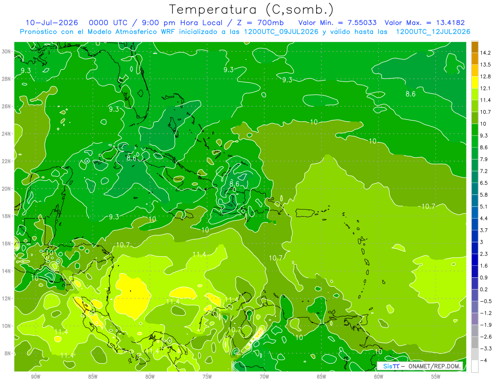Click the orange swatch above 14.2 in colorbar
This screenshot has height=382, width=494.
coord(475,47)
